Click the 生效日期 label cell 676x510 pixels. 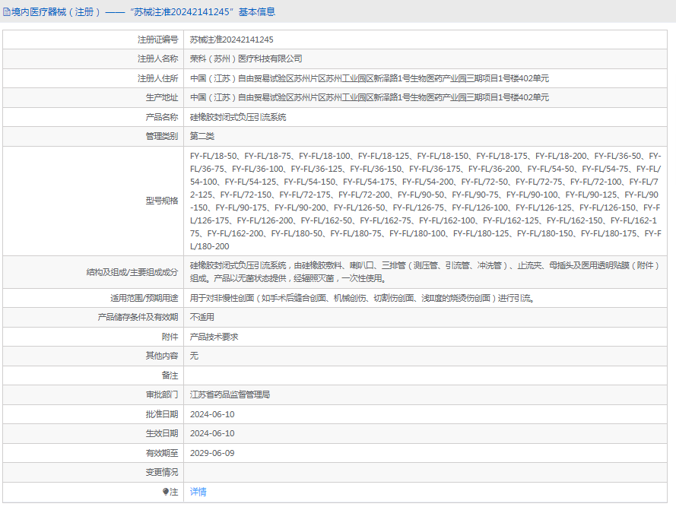pos(94,434)
